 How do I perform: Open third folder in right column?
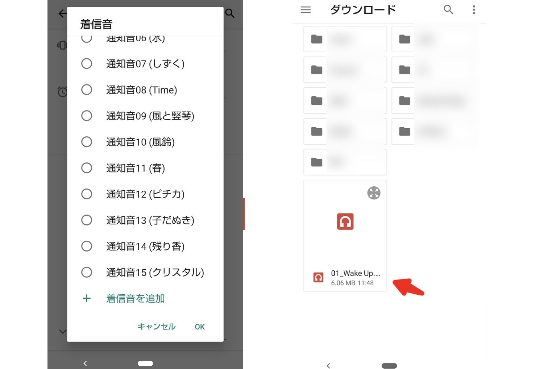point(433,100)
